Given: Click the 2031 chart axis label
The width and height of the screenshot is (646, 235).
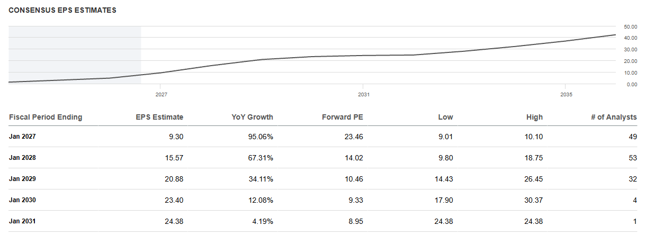Looking at the screenshot, I should [x=363, y=94].
